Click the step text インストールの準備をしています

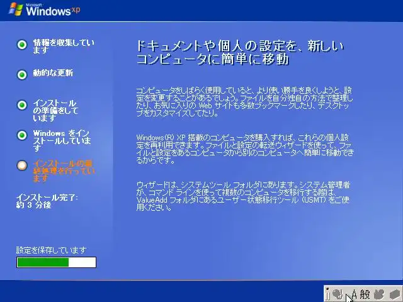pyautogui.click(x=55, y=111)
